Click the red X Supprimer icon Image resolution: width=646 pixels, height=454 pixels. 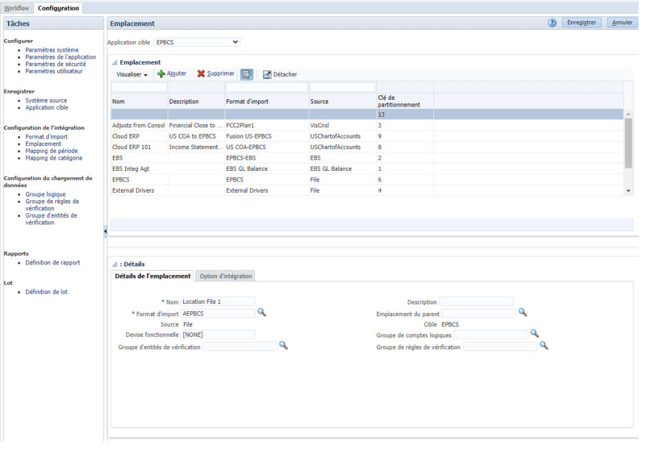201,74
